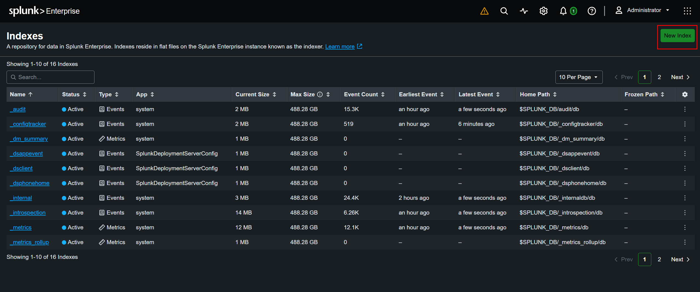Screen dimensions: 700x292
Task: Open row actions menu for _configtracker
Action: (685, 124)
